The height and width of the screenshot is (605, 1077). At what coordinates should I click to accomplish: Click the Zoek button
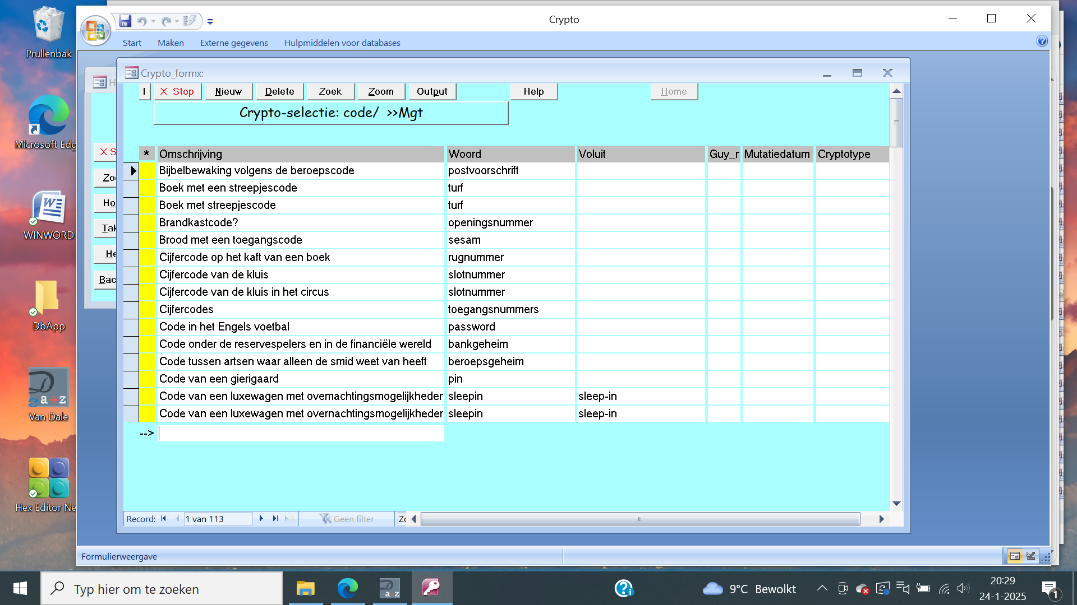coord(330,91)
